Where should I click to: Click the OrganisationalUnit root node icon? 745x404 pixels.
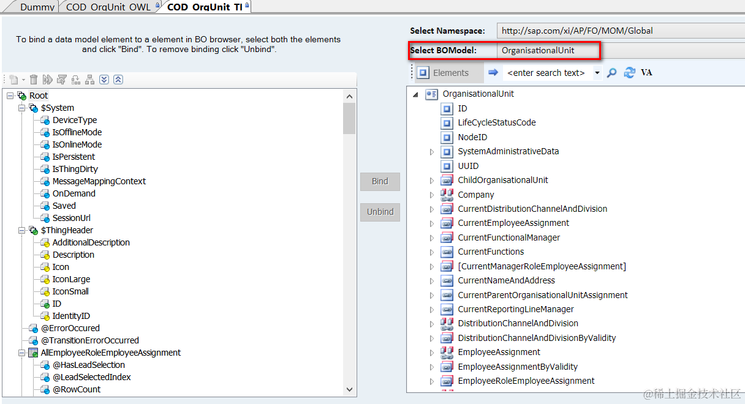pyautogui.click(x=431, y=94)
